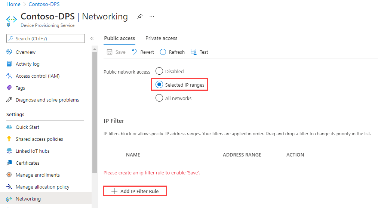Switch to the Public access tab
This screenshot has width=378, height=208.
click(119, 38)
